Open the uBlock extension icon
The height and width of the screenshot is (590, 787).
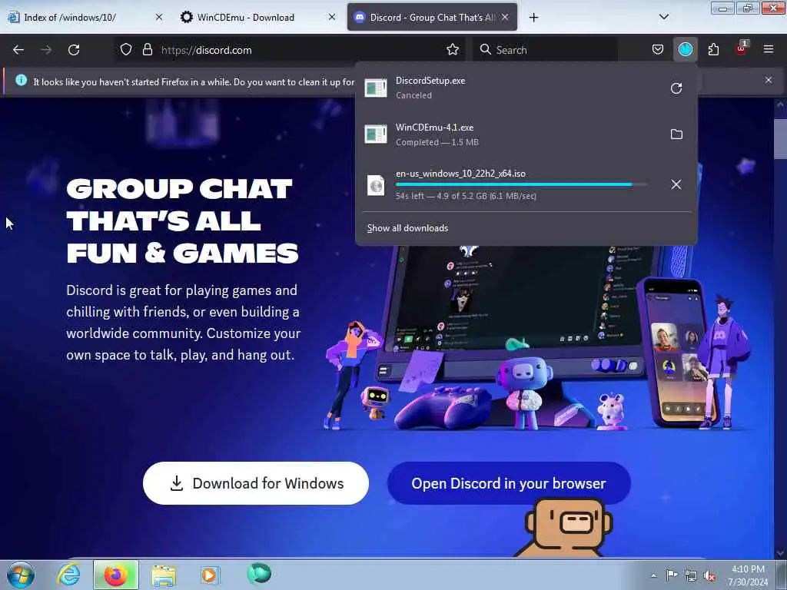tap(741, 49)
